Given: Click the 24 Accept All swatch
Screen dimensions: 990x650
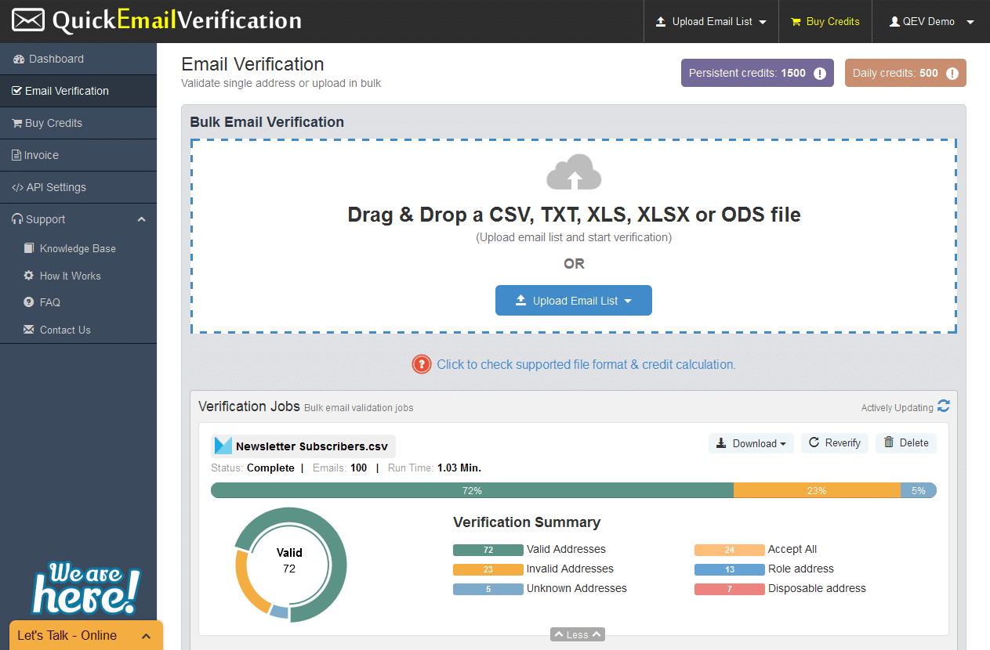Looking at the screenshot, I should click(x=729, y=550).
